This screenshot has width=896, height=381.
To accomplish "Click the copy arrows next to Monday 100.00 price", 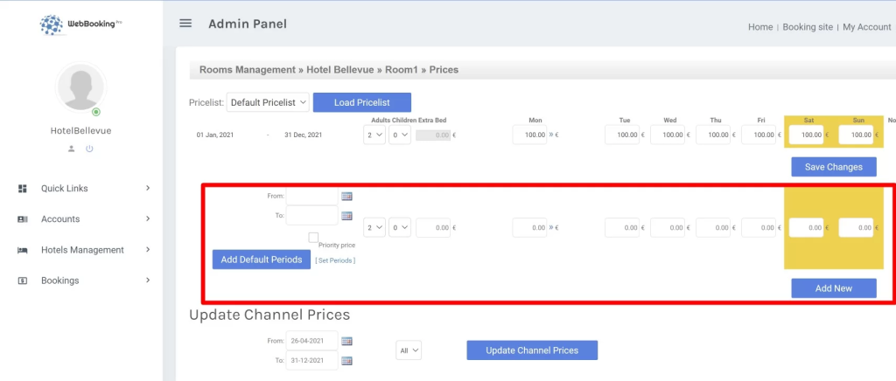I will pos(551,135).
